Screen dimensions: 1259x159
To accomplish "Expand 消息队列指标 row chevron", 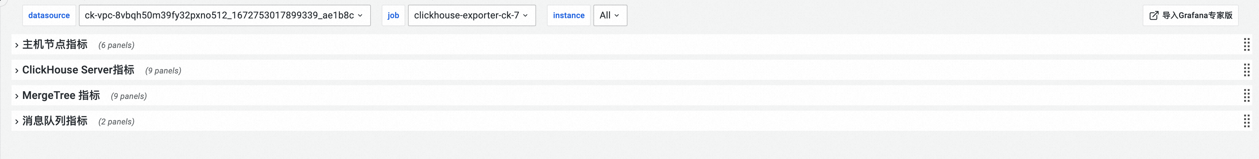I will [x=17, y=121].
